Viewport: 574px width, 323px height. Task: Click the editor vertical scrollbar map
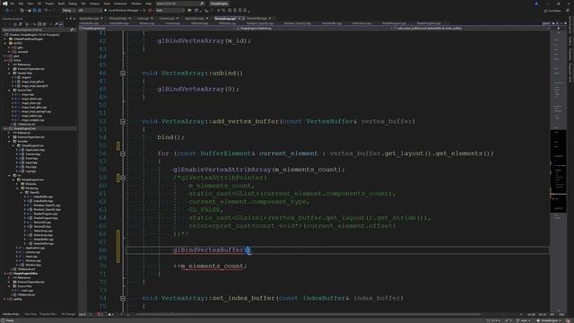pyautogui.click(x=558, y=172)
